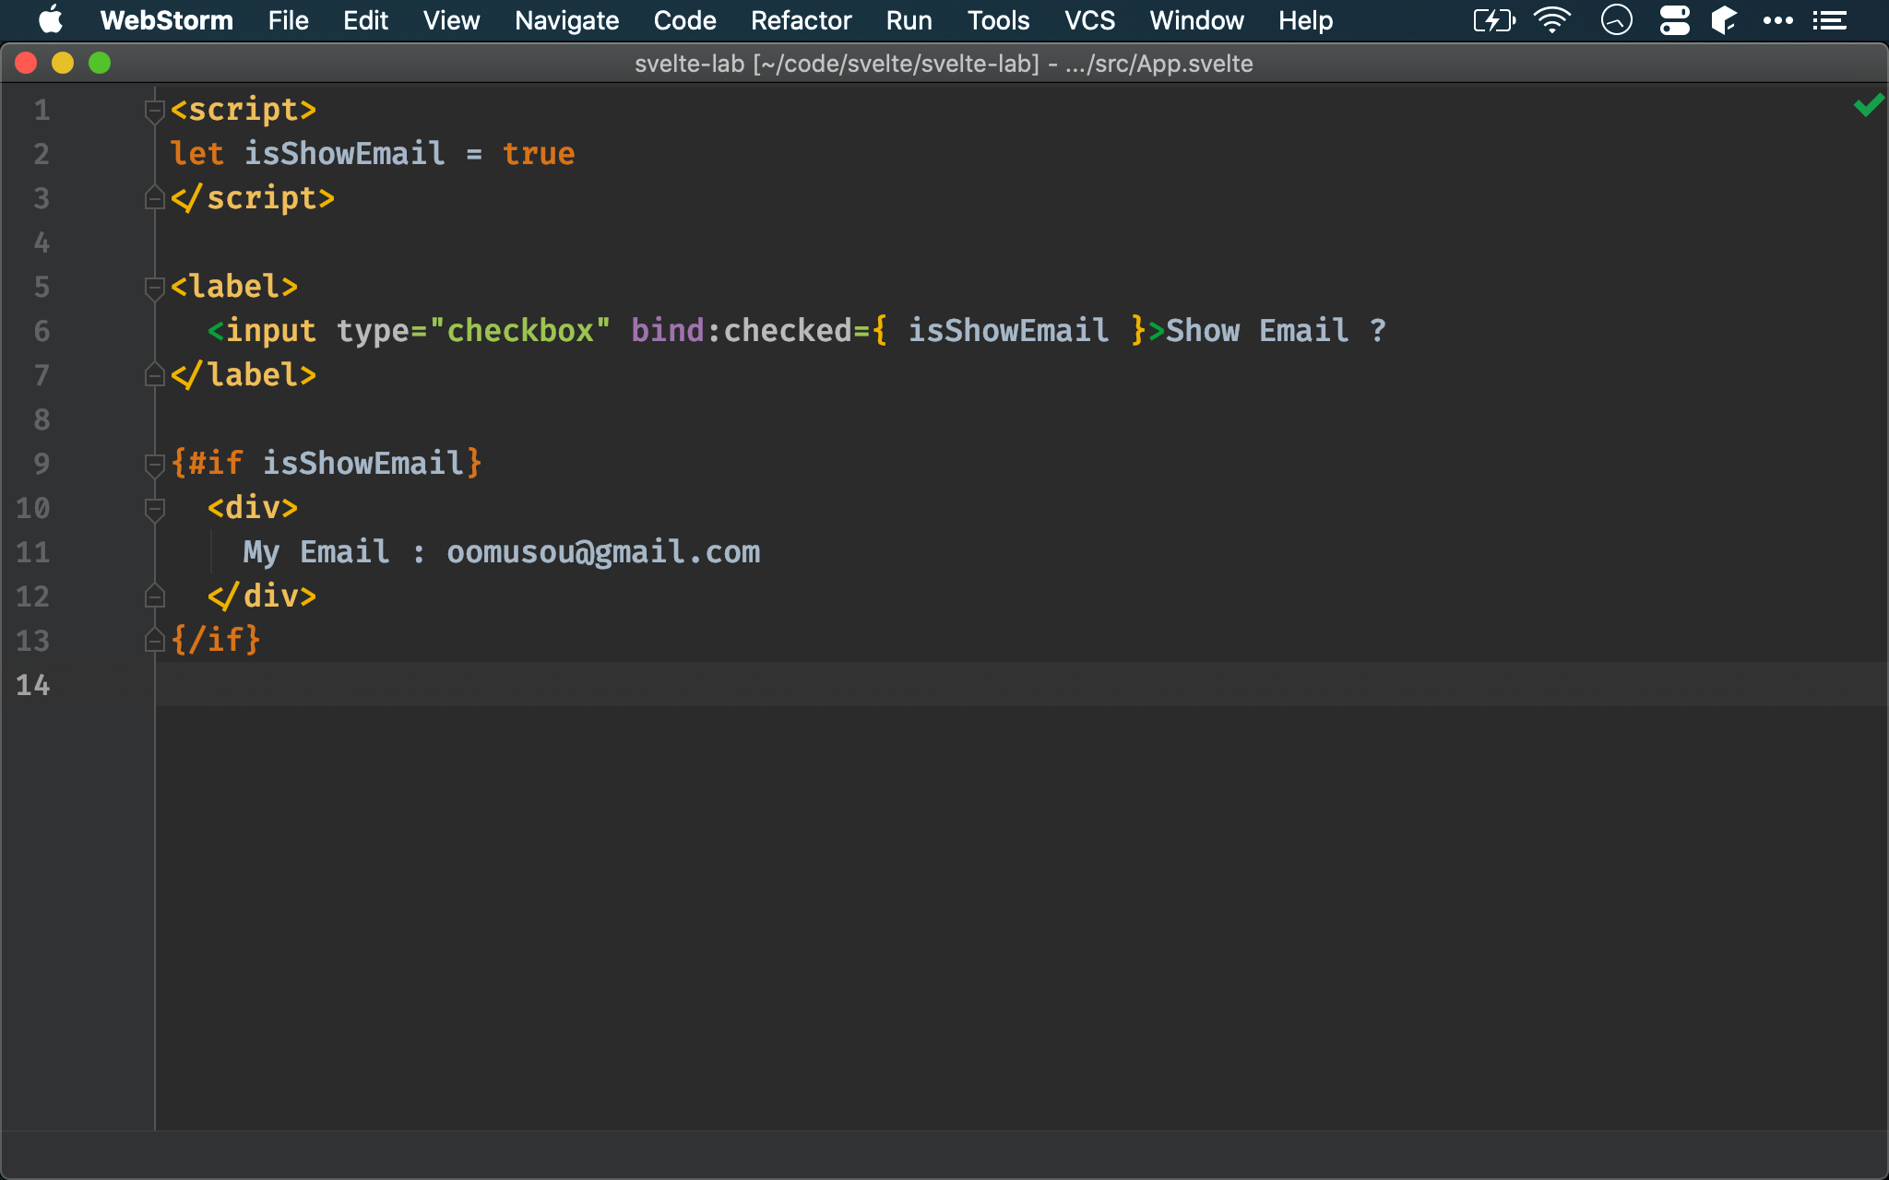Click the "checkbox" attribute value
1889x1180 pixels.
click(x=520, y=331)
